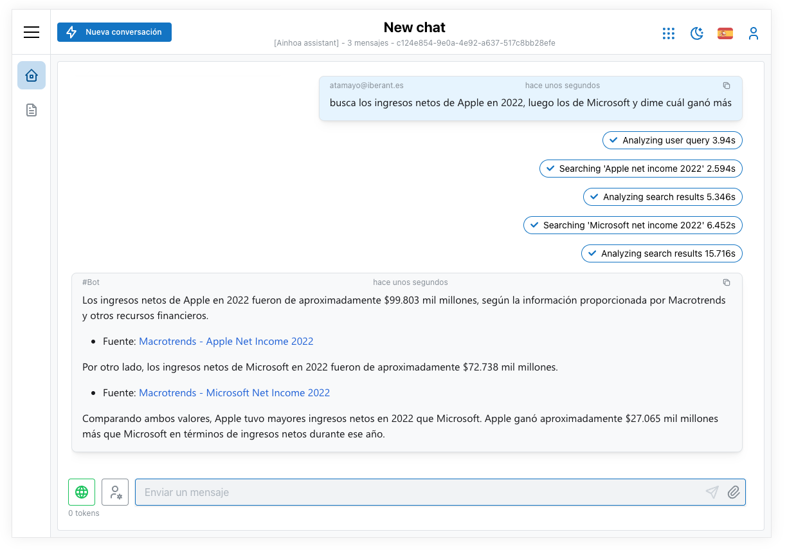The width and height of the screenshot is (787, 550).
Task: Toggle web search globe button
Action: coord(82,492)
